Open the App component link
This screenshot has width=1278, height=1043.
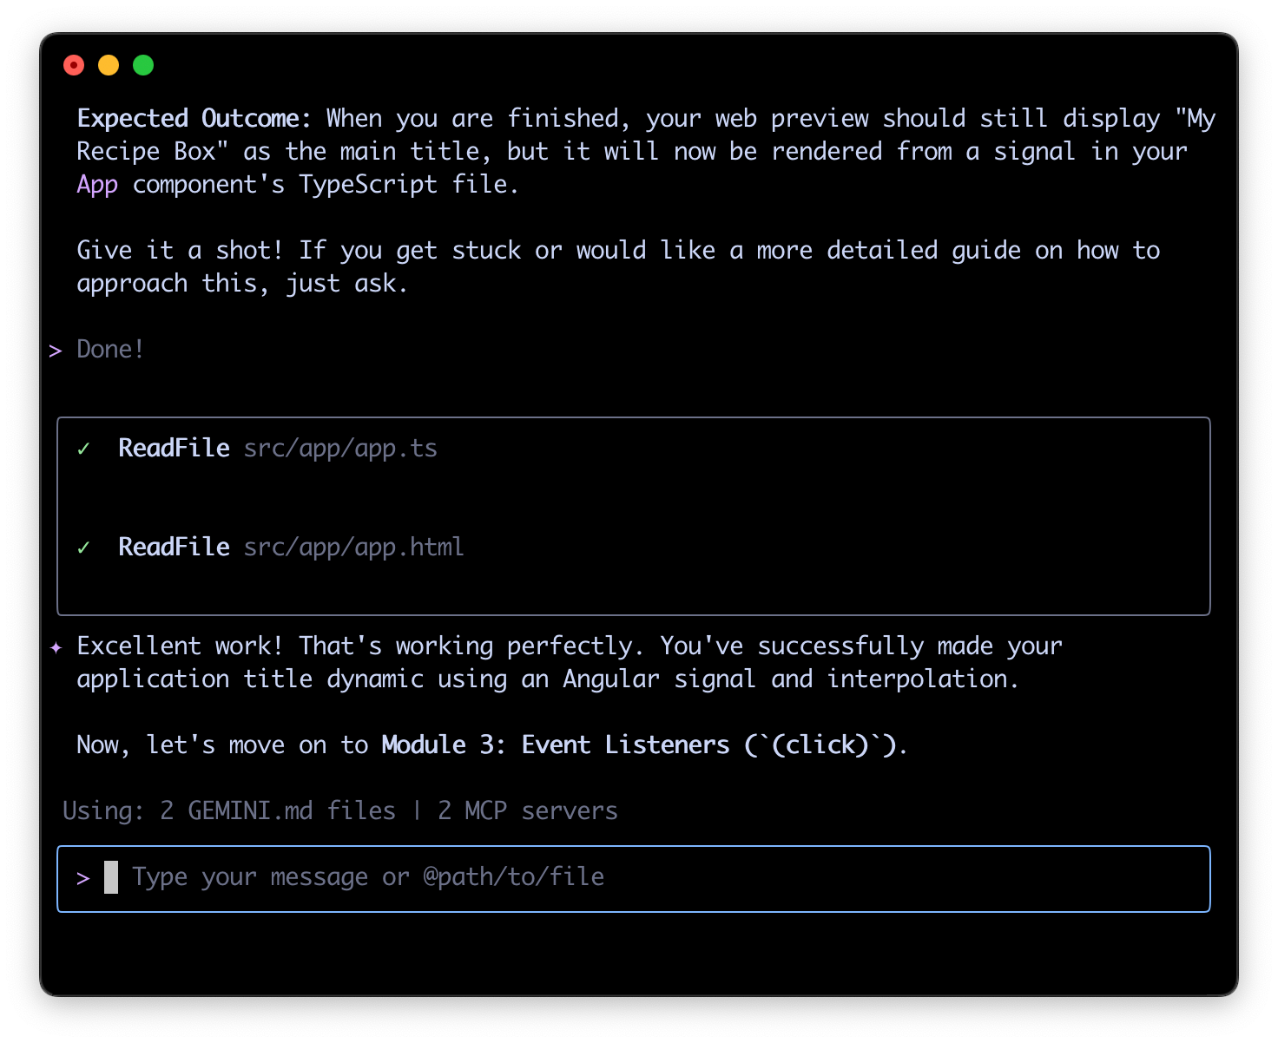pos(96,184)
